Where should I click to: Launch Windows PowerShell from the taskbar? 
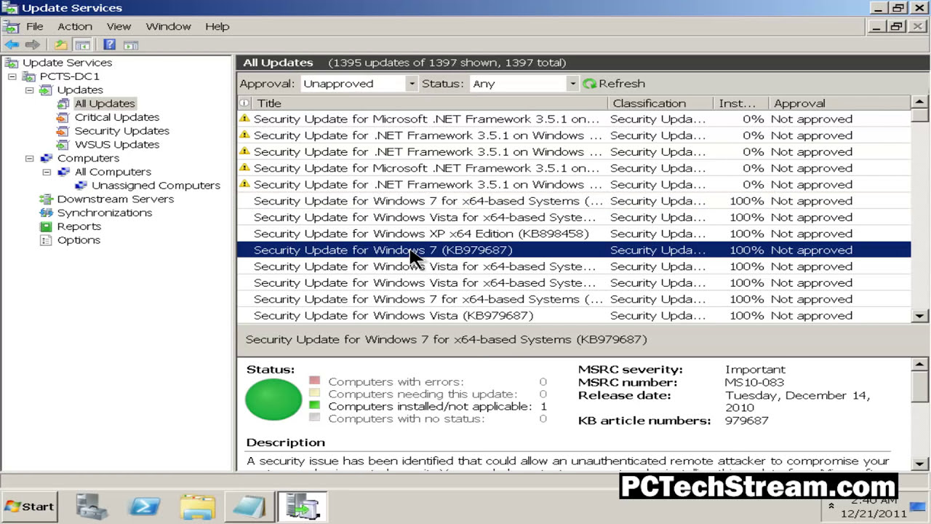(x=143, y=507)
